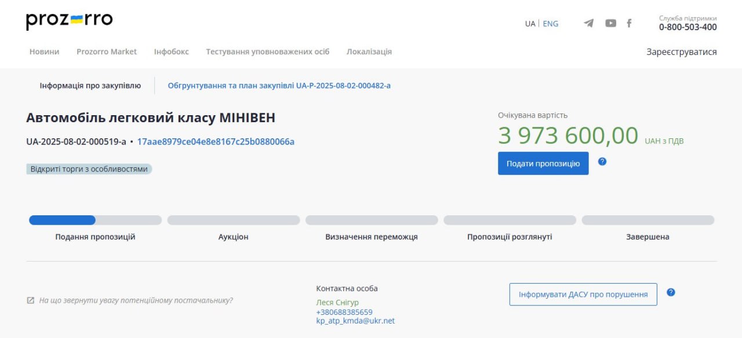The height and width of the screenshot is (338, 742).
Task: Switch language to UA
Action: (x=530, y=24)
